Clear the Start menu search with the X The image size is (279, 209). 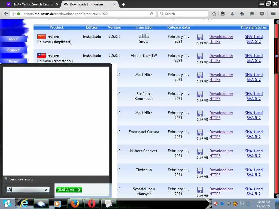click(46, 190)
